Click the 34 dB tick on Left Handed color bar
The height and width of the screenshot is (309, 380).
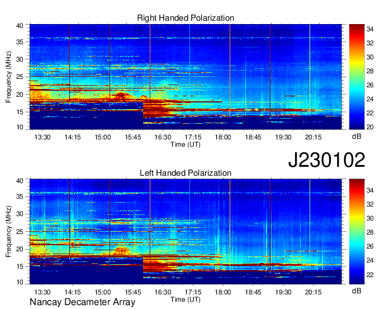click(x=370, y=190)
